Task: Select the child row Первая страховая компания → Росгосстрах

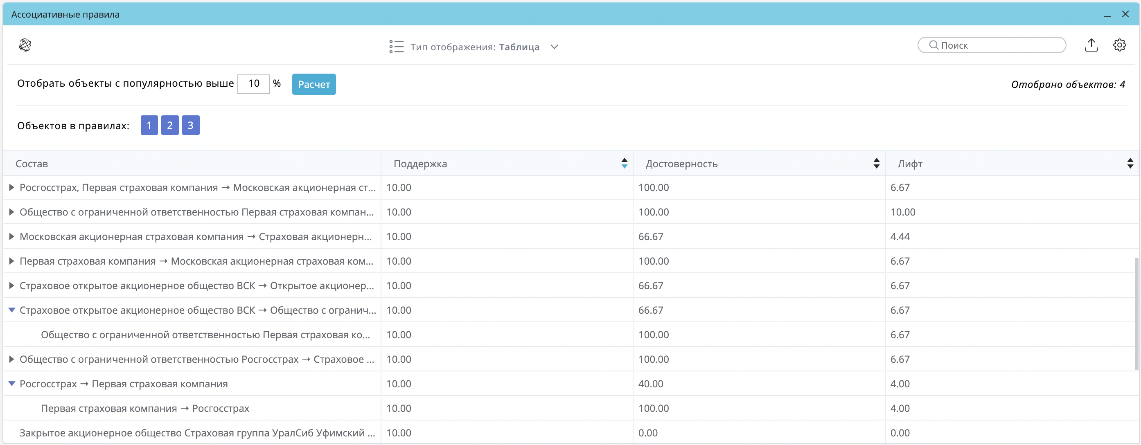Action: [145, 408]
